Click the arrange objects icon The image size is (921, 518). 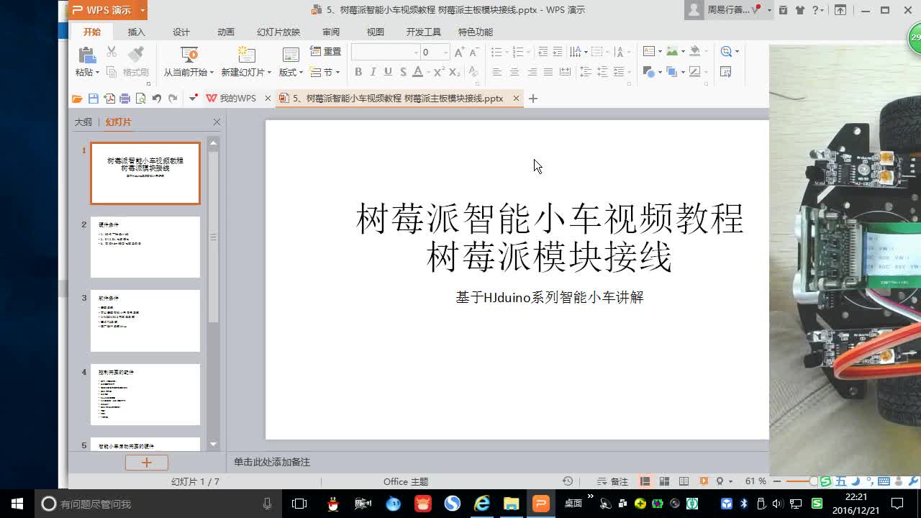[x=671, y=72]
